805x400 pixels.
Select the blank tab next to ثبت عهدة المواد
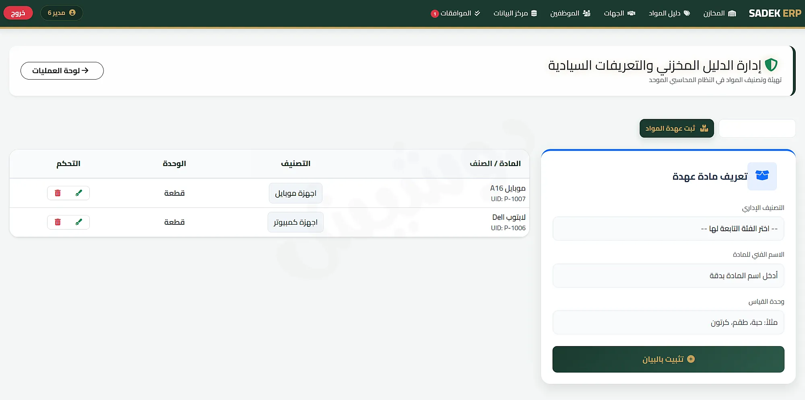(x=757, y=128)
